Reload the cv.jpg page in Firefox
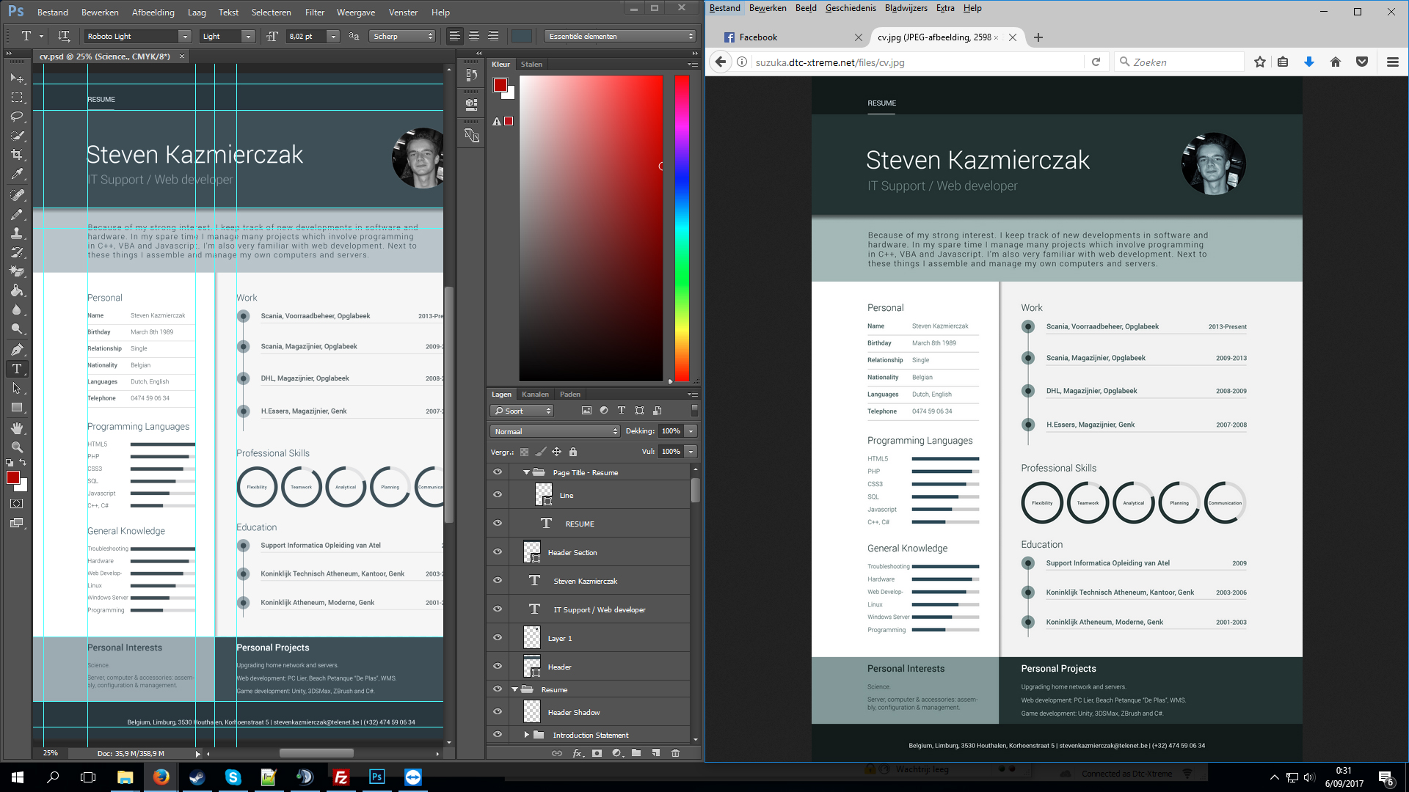 coord(1096,62)
